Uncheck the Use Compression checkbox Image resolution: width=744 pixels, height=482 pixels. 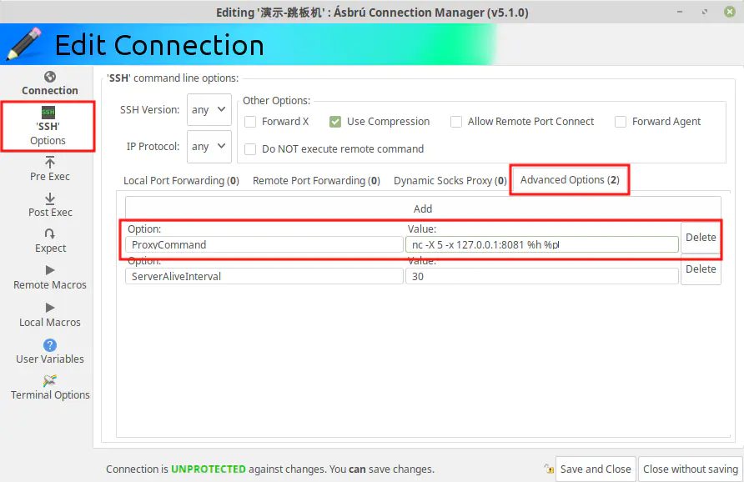point(335,122)
